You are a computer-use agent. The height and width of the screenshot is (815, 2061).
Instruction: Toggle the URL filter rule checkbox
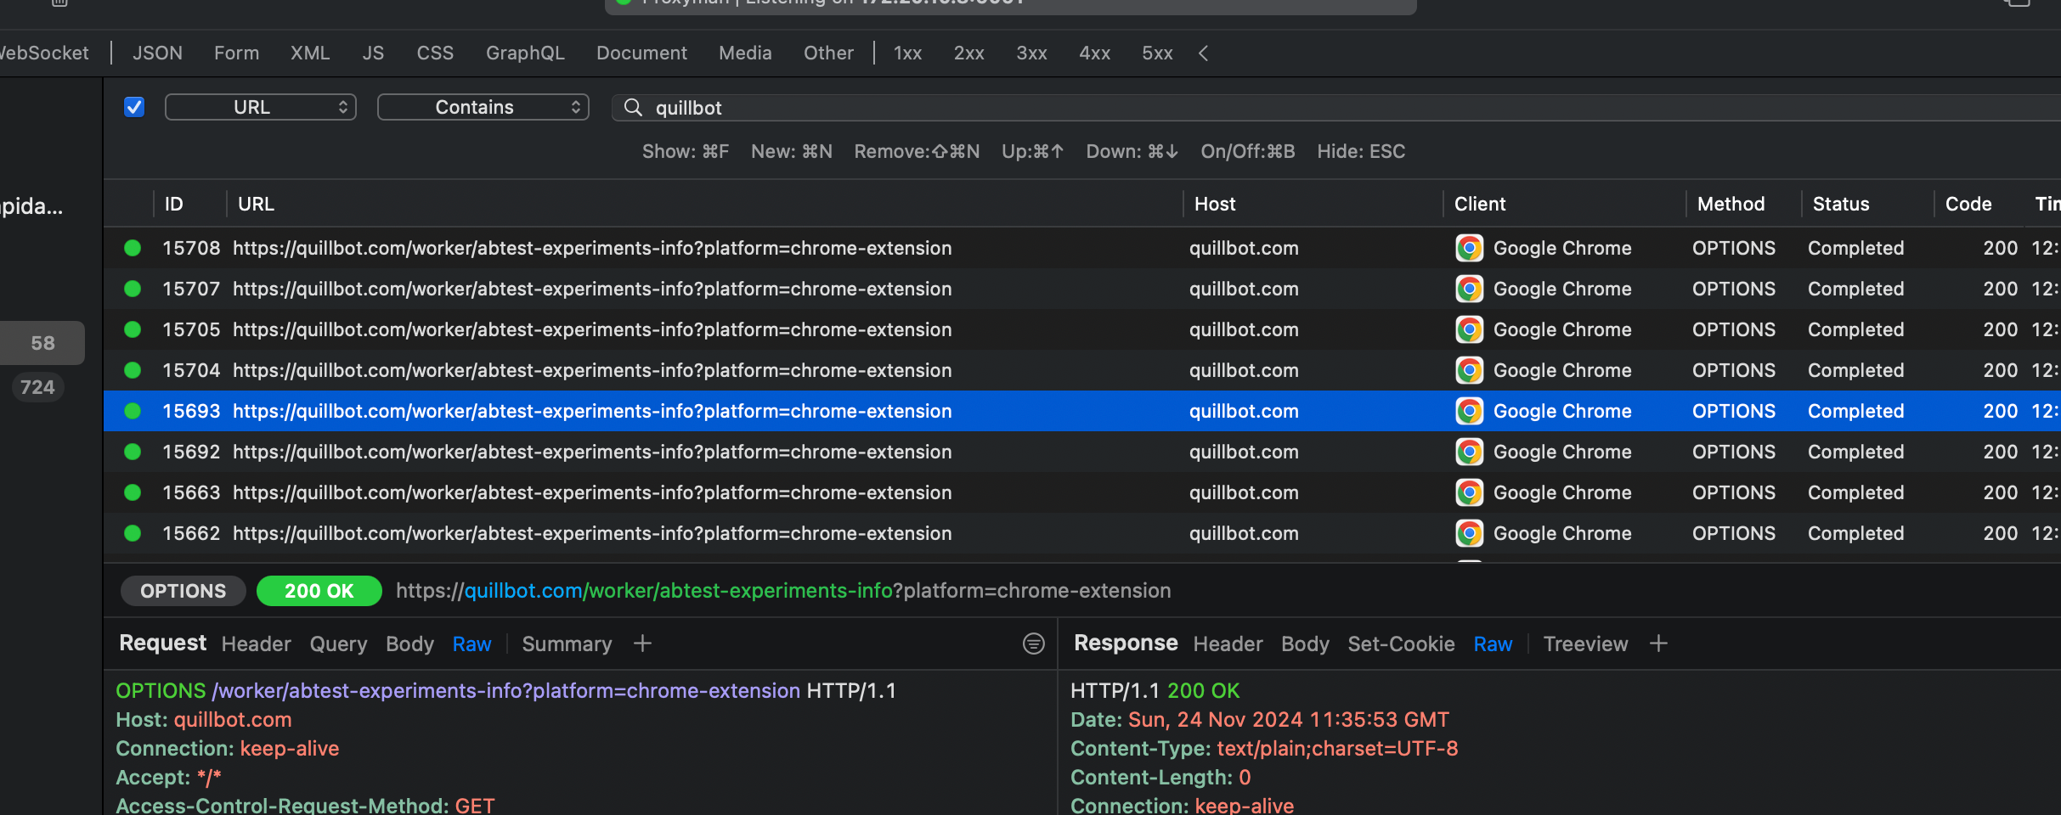[134, 107]
